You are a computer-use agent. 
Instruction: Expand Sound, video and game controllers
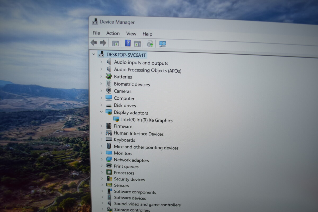click(x=102, y=203)
